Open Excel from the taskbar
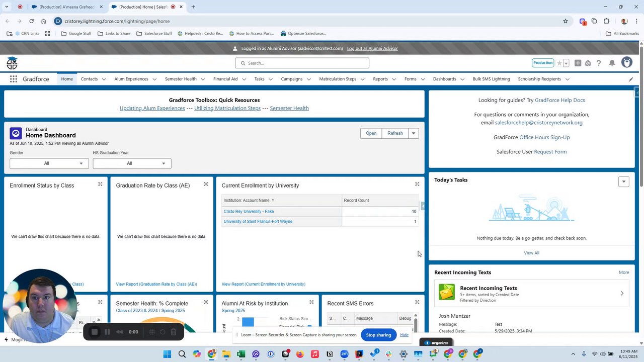Viewport: 644px width, 362px height. click(241, 354)
